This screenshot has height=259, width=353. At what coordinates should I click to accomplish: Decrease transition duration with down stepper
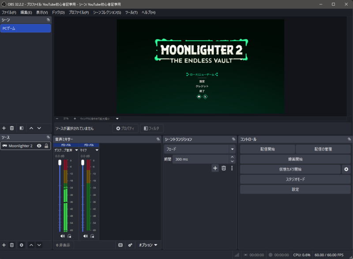[233, 161]
